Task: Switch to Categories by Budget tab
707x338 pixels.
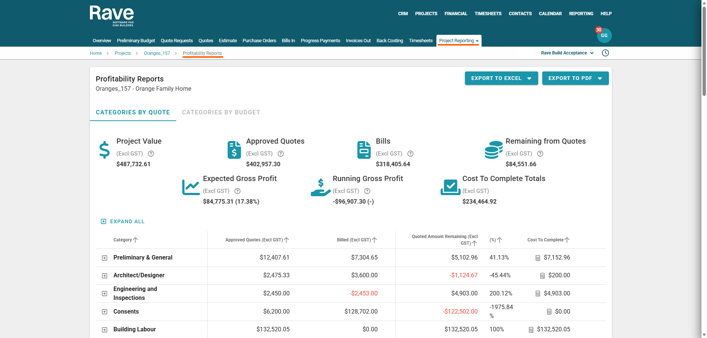Action: pos(221,112)
